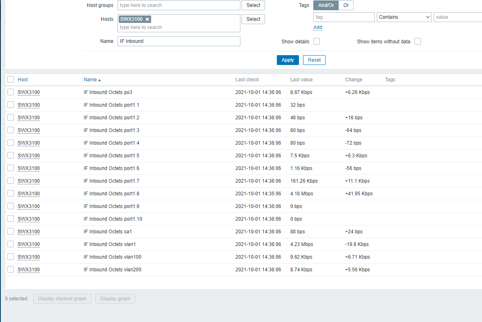Click Select next to Hosts

pyautogui.click(x=253, y=19)
